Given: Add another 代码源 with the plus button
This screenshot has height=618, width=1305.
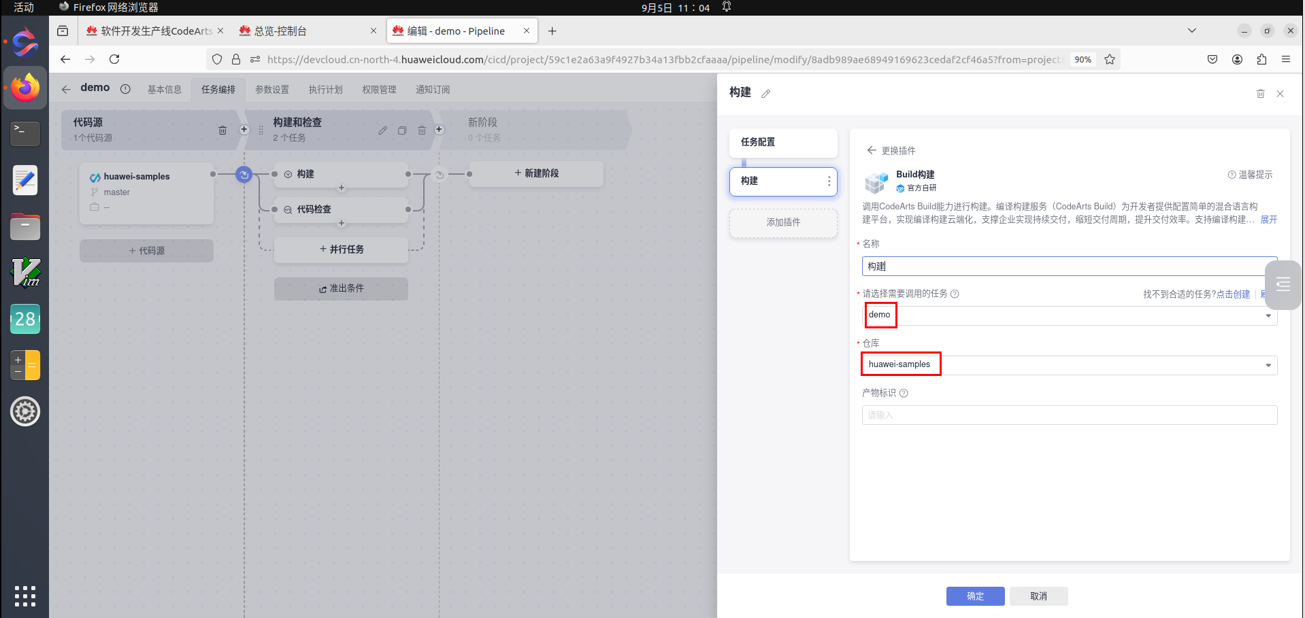Looking at the screenshot, I should [x=146, y=251].
